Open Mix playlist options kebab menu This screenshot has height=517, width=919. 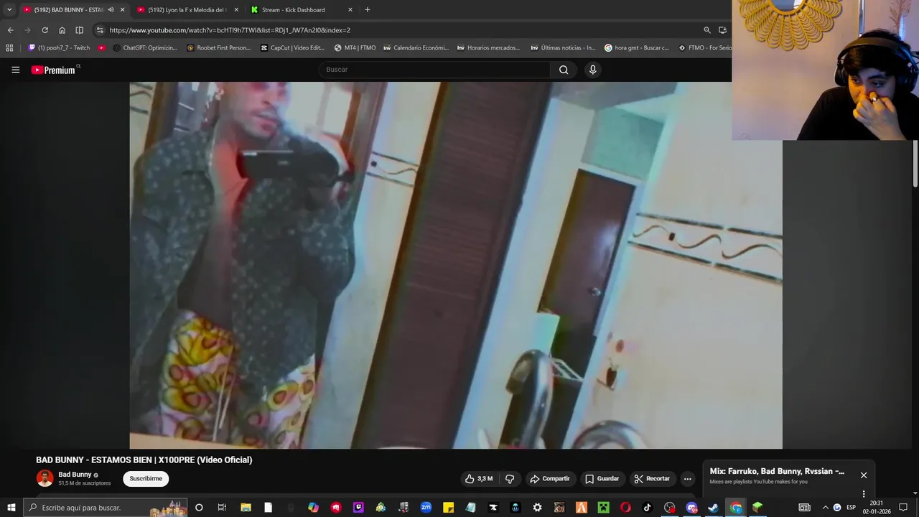click(864, 494)
